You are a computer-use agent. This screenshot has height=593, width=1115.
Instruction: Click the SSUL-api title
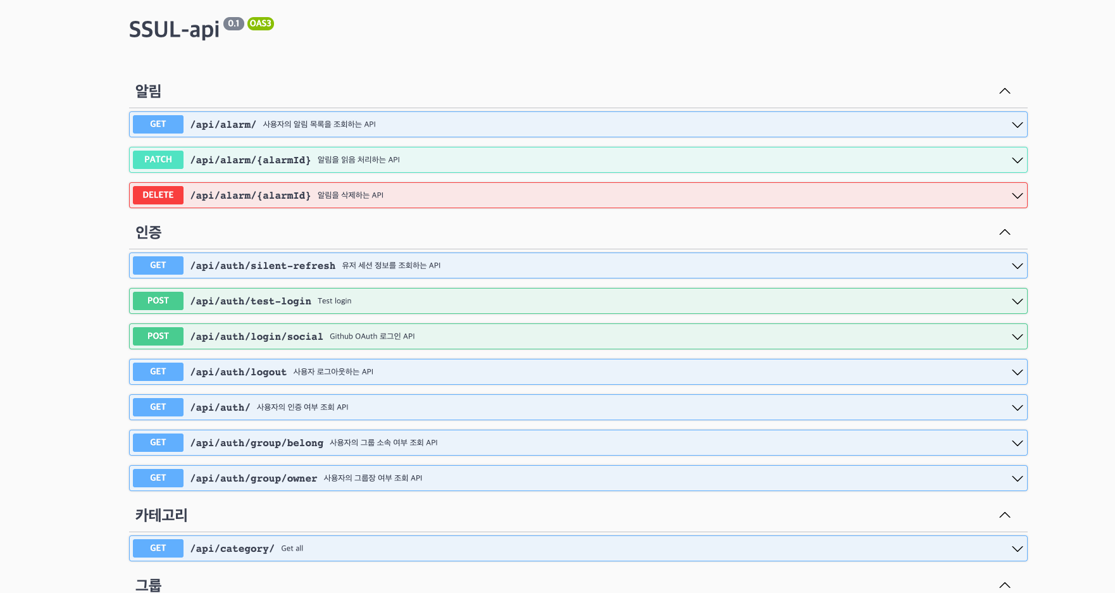pyautogui.click(x=174, y=29)
